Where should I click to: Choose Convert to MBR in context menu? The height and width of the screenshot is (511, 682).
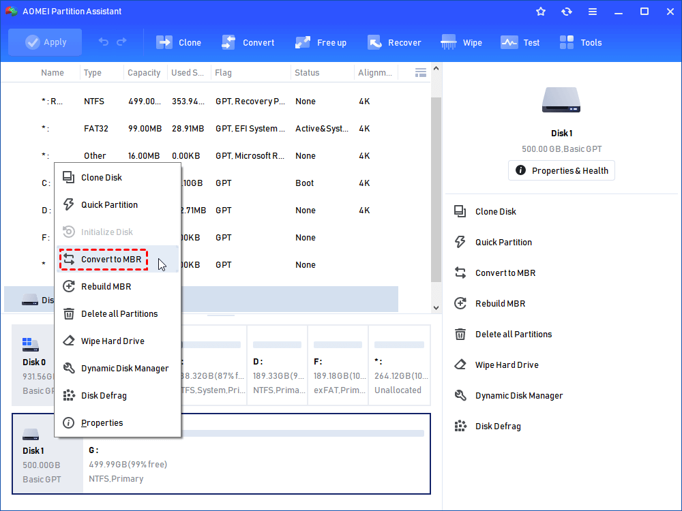(x=117, y=260)
